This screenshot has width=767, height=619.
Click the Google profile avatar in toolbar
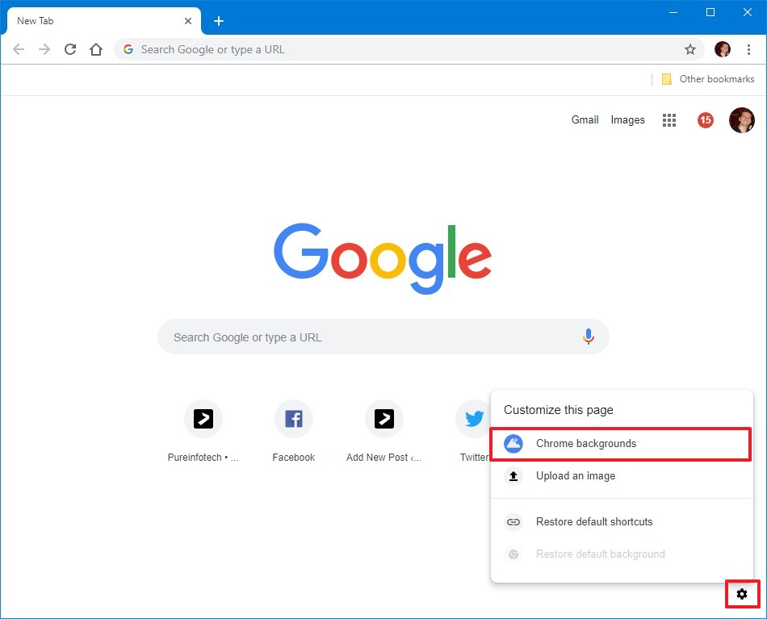pos(722,49)
